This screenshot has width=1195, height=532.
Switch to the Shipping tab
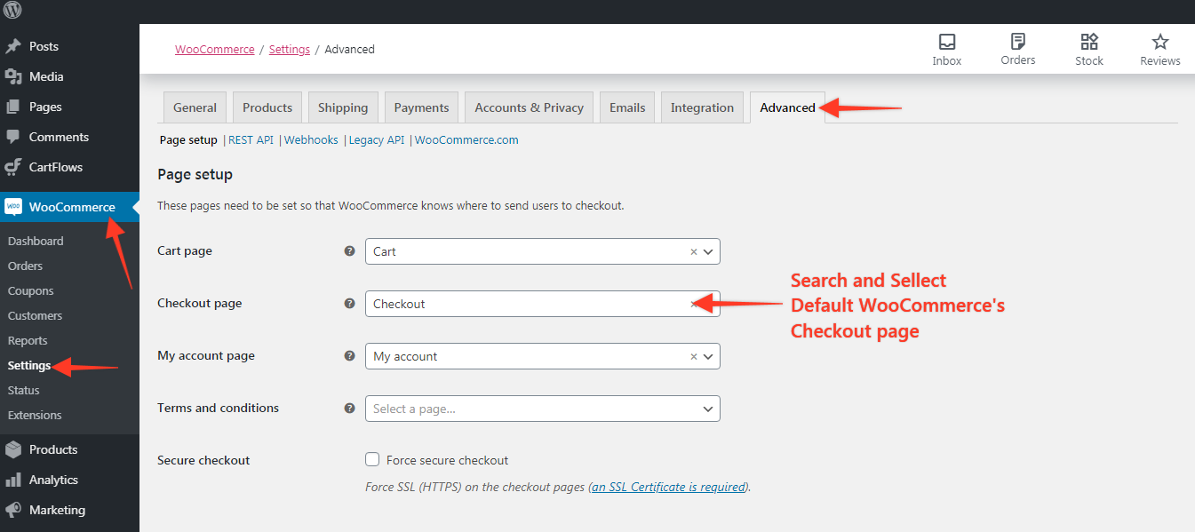point(342,107)
